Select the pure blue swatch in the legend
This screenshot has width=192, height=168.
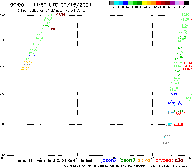tap(126, 3)
